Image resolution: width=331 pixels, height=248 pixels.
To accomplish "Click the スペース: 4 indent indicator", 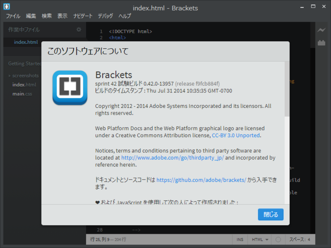I will click(300, 239).
